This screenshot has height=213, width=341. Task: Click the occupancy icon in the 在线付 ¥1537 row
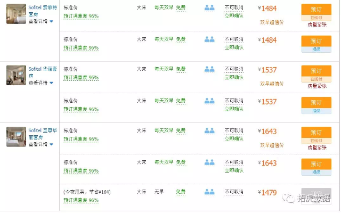pos(209,69)
